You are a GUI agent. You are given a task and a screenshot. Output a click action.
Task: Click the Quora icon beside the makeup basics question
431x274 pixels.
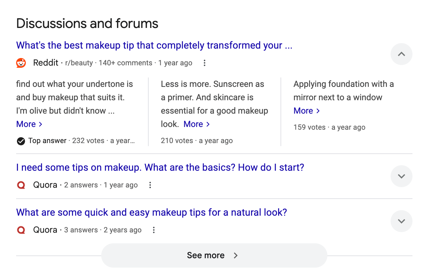coord(21,185)
